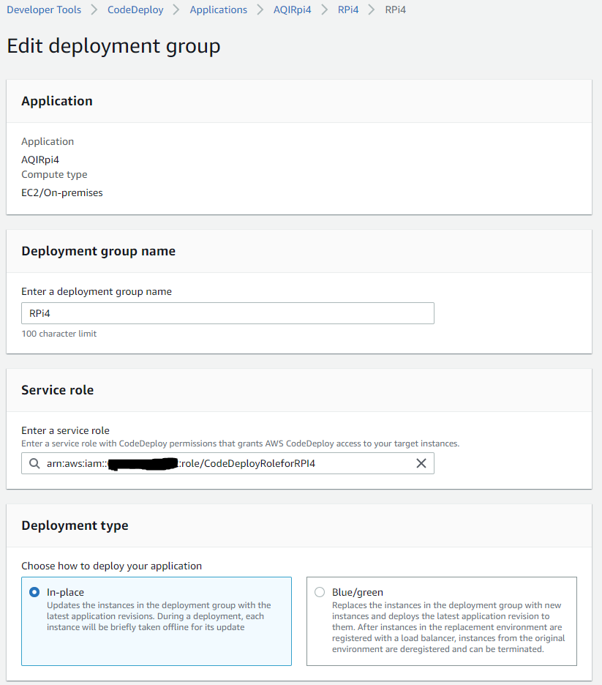The image size is (602, 685).
Task: Open the first RPi4 breadcrumb link
Action: point(348,10)
